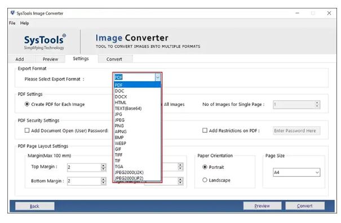The image size is (341, 223).
Task: Increase Top Margin with up arrow
Action: pyautogui.click(x=103, y=166)
